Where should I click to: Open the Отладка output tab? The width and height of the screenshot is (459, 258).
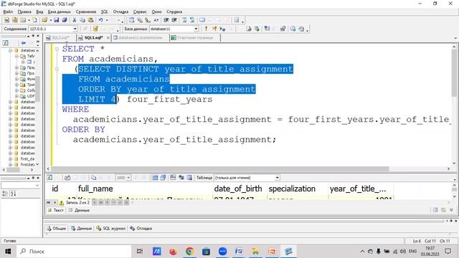tap(141, 228)
